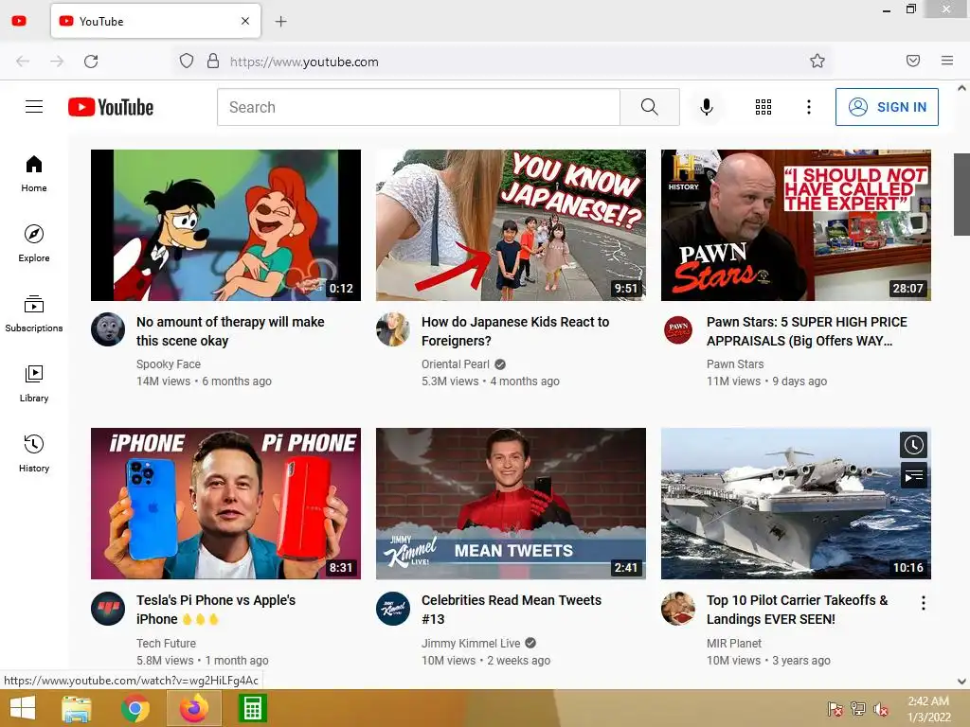
Task: Open the Windows Start button
Action: tap(23, 708)
